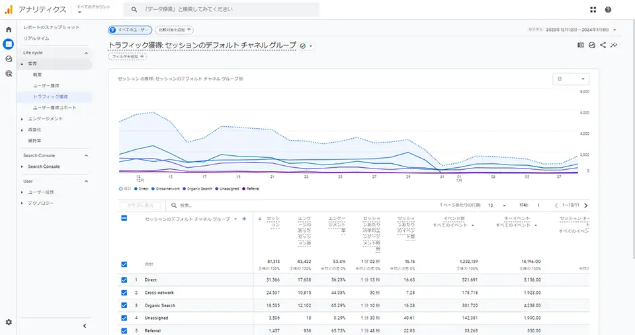The width and height of the screenshot is (635, 335).
Task: Click the Analytics logo
Action: (x=9, y=9)
